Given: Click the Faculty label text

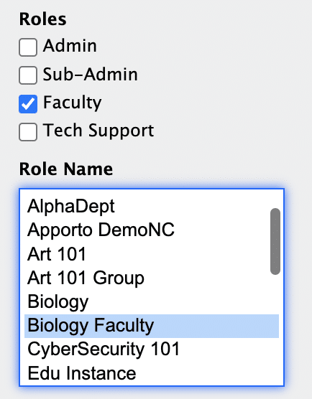Looking at the screenshot, I should point(72,103).
